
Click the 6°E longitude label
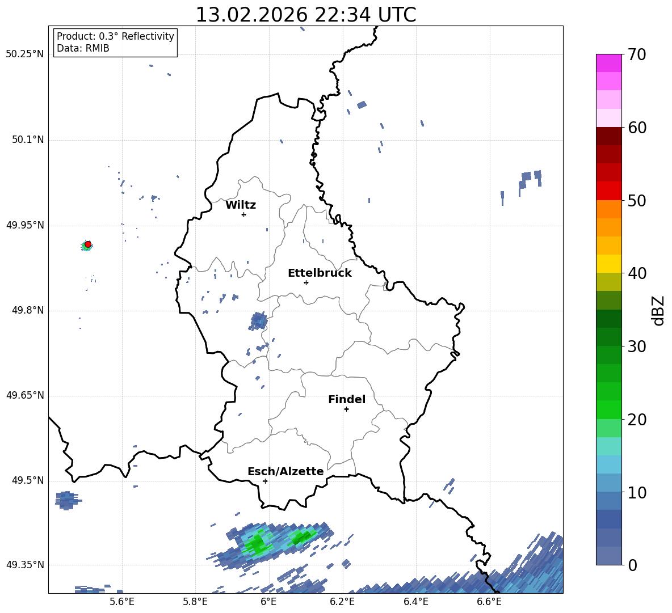pos(268,602)
